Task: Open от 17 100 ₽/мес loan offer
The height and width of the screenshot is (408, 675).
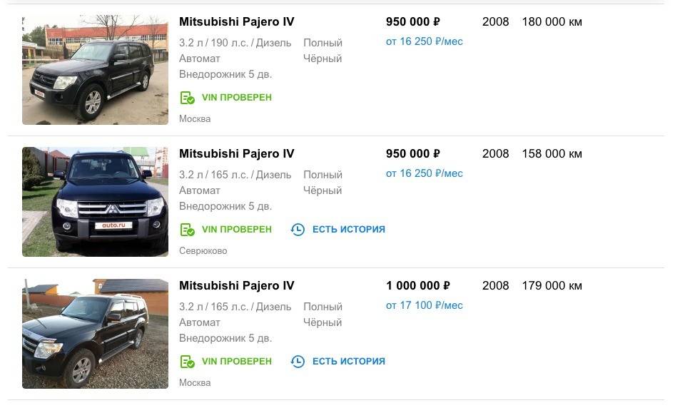Action: click(424, 305)
